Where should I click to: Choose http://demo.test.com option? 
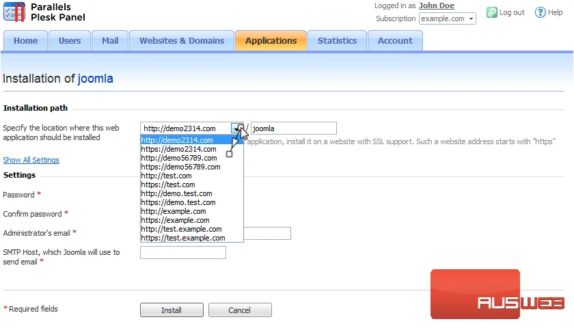(192, 193)
